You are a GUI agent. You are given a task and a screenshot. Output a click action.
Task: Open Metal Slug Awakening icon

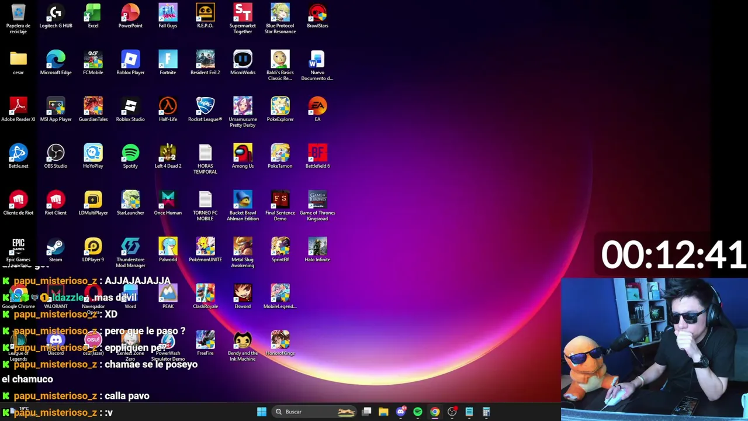243,253
